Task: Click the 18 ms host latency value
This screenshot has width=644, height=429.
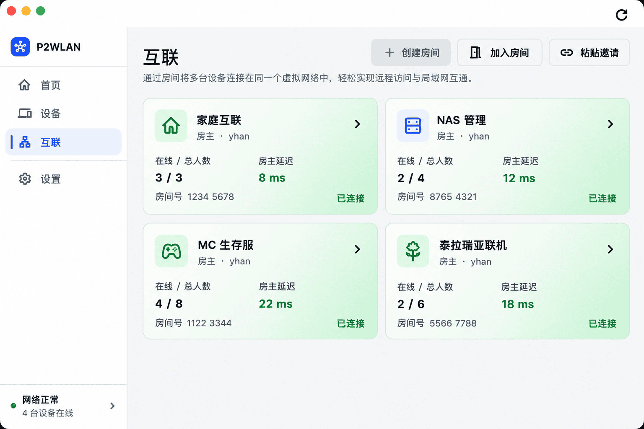Action: tap(518, 304)
